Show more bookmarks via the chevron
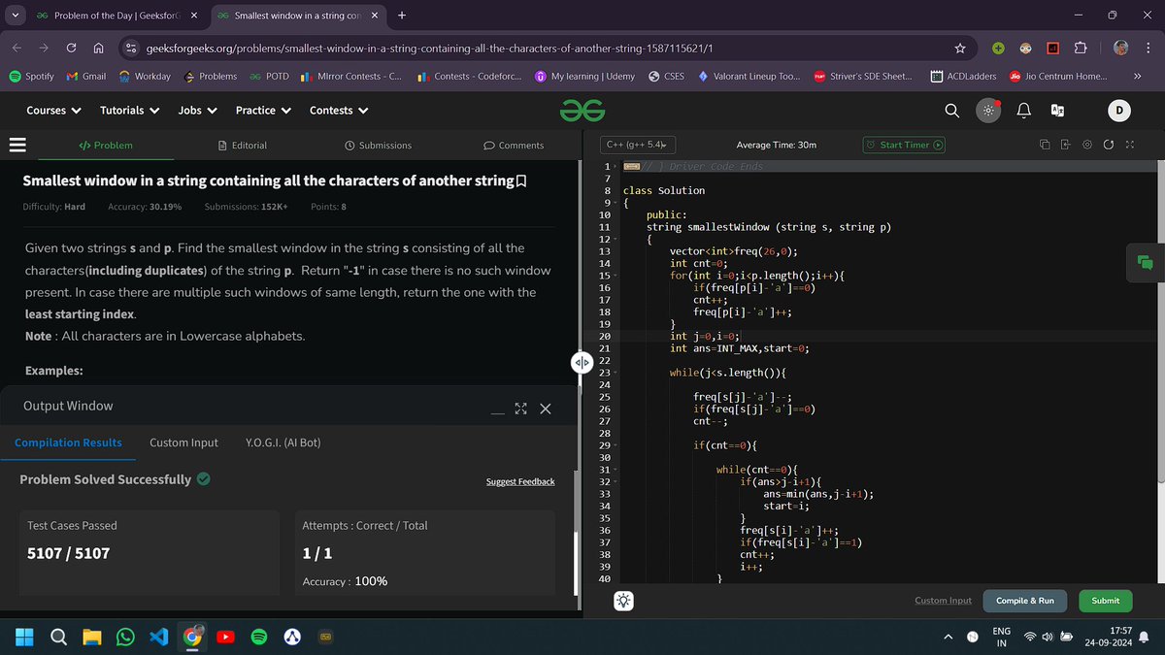 point(1137,76)
